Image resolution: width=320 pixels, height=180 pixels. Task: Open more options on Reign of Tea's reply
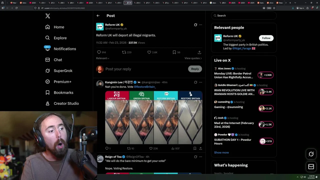(200, 157)
